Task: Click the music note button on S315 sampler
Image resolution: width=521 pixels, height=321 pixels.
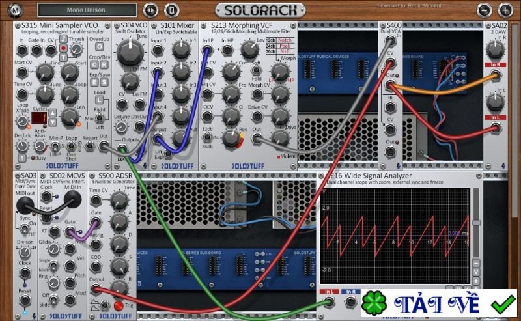Action: pos(63,39)
